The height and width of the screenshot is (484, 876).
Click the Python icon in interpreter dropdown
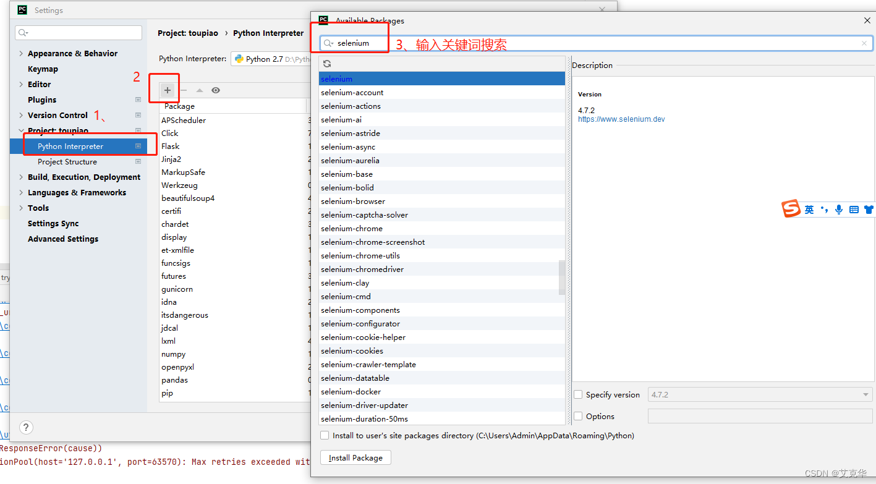tap(239, 59)
